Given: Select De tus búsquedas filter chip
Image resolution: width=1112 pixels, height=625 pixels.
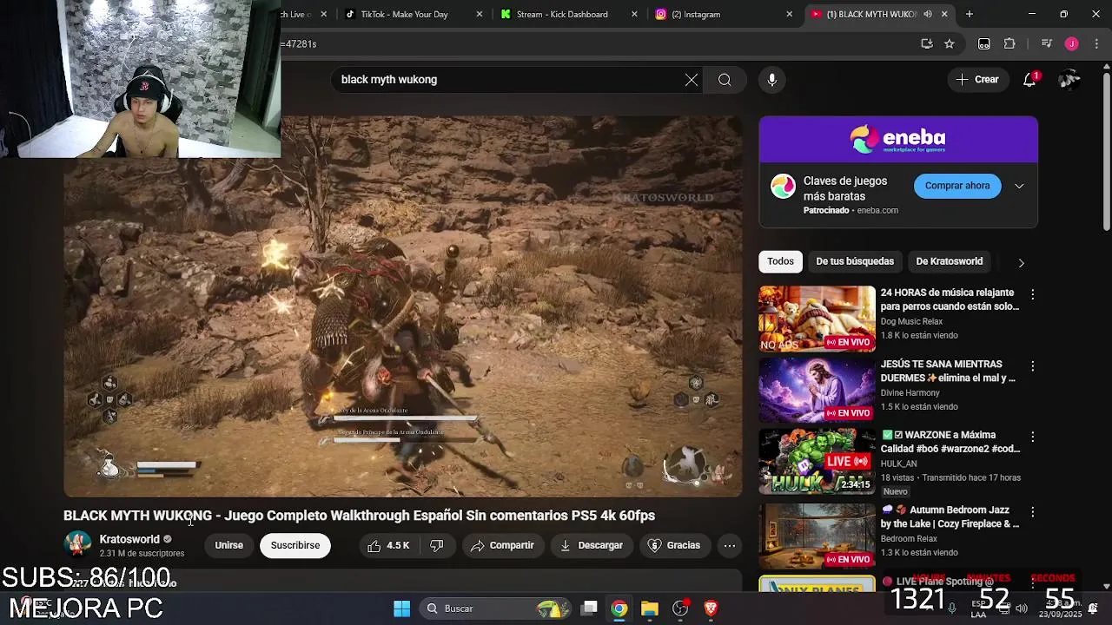Looking at the screenshot, I should tap(855, 261).
